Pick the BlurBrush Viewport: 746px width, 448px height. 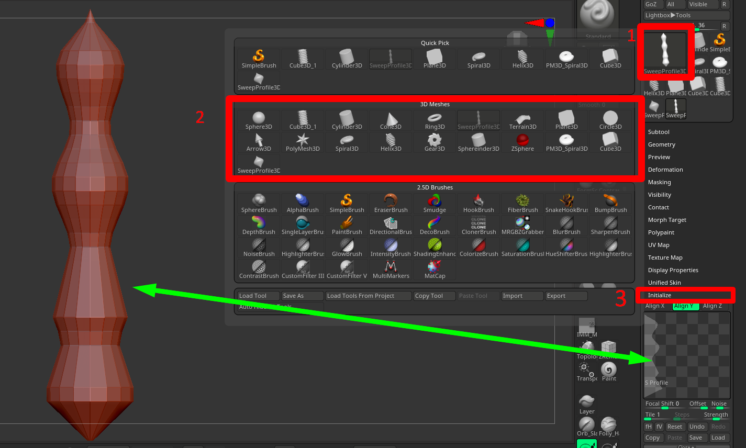pyautogui.click(x=566, y=226)
